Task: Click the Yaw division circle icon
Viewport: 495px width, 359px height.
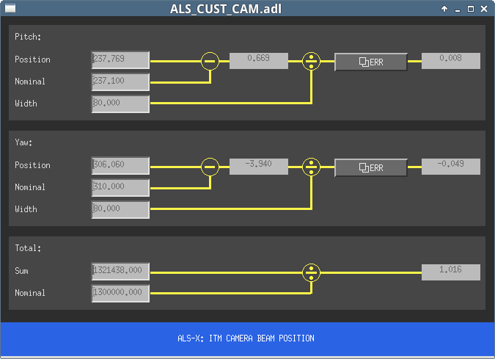Action: pos(311,167)
